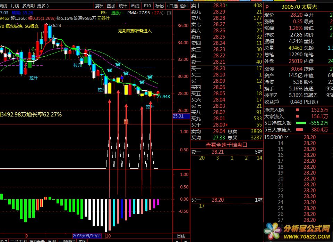Click the 买六 row price 28.04
The height and width of the screenshot is (242, 333).
coord(219,99)
